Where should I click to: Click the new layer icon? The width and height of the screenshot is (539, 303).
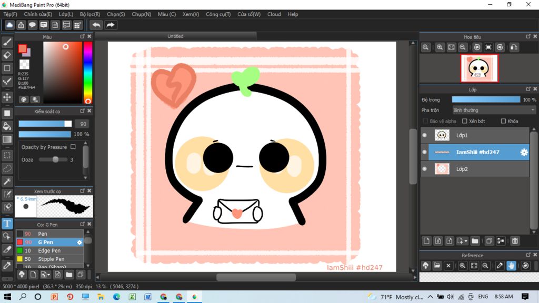click(x=426, y=241)
